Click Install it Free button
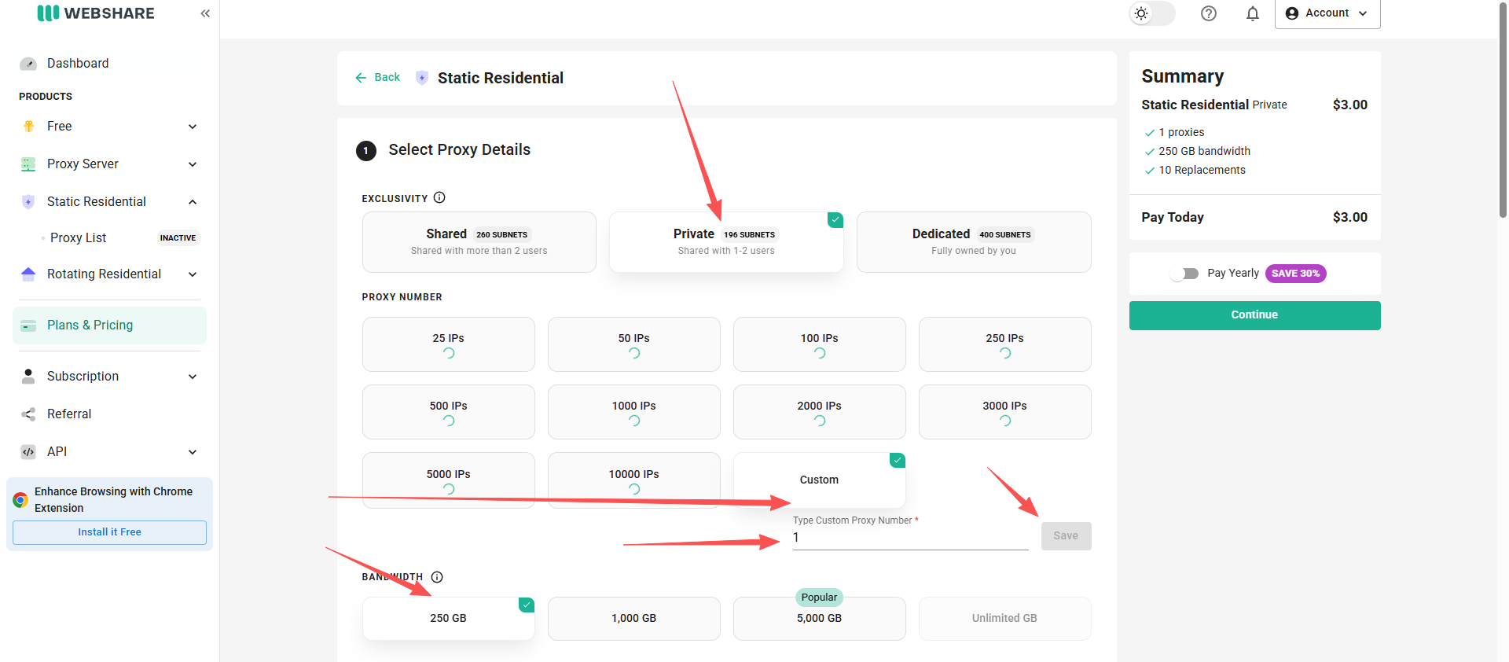 pos(109,532)
